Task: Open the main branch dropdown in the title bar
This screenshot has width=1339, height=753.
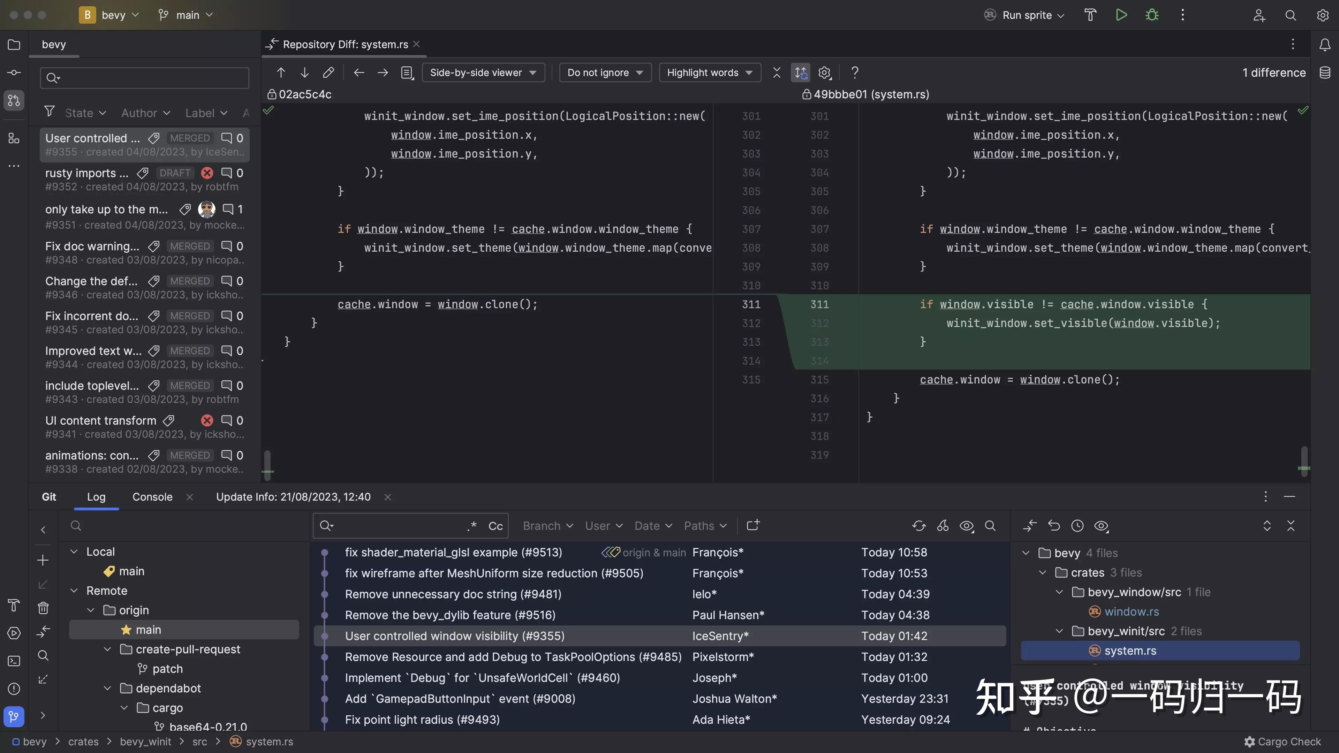Action: [184, 15]
